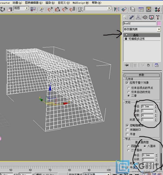This screenshot has width=163, height=175.
Task: Click the Make Unique icon
Action: pyautogui.click(x=143, y=65)
